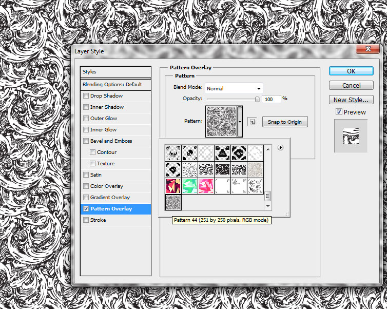Click the current Pattern preview swatch
The height and width of the screenshot is (309, 387).
click(x=221, y=122)
